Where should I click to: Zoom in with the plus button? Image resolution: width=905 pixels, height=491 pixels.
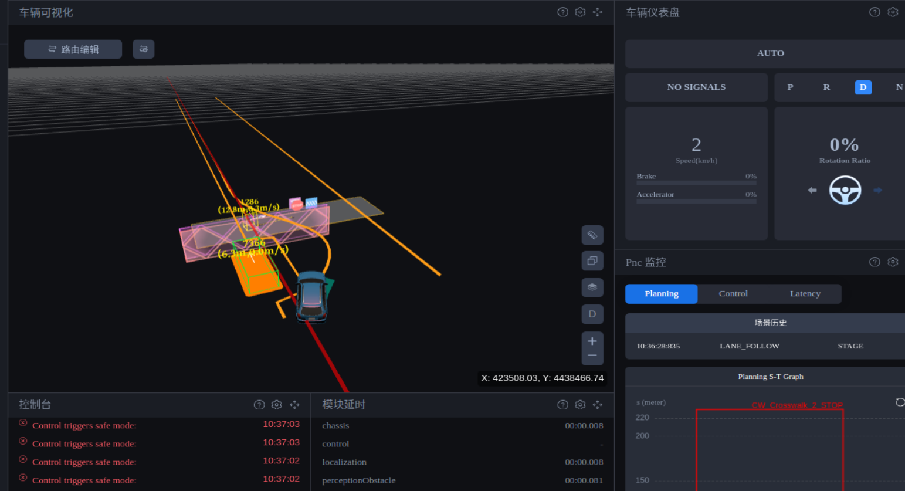tap(592, 341)
